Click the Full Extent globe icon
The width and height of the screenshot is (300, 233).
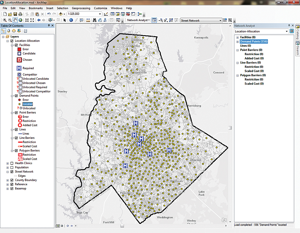21,20
